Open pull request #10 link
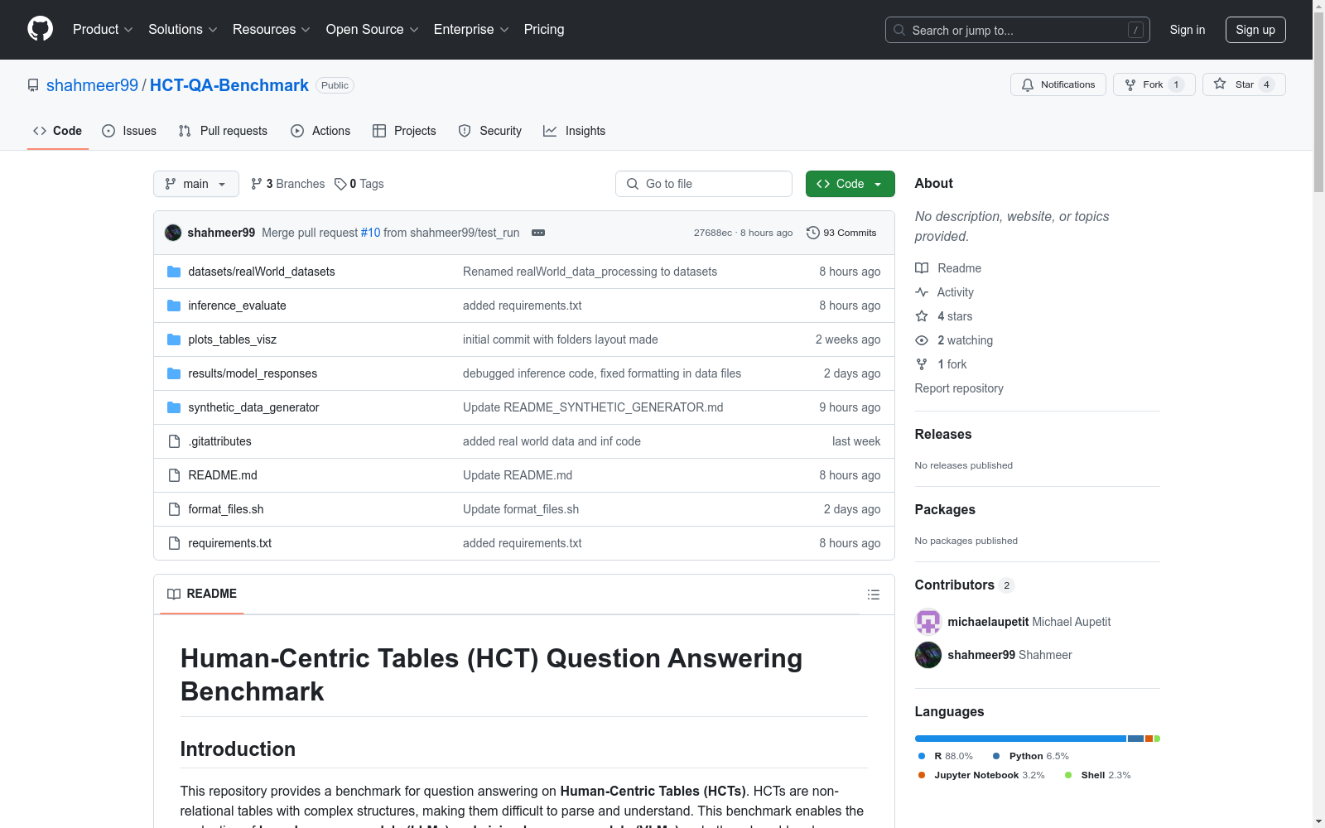This screenshot has height=828, width=1325. (x=370, y=233)
